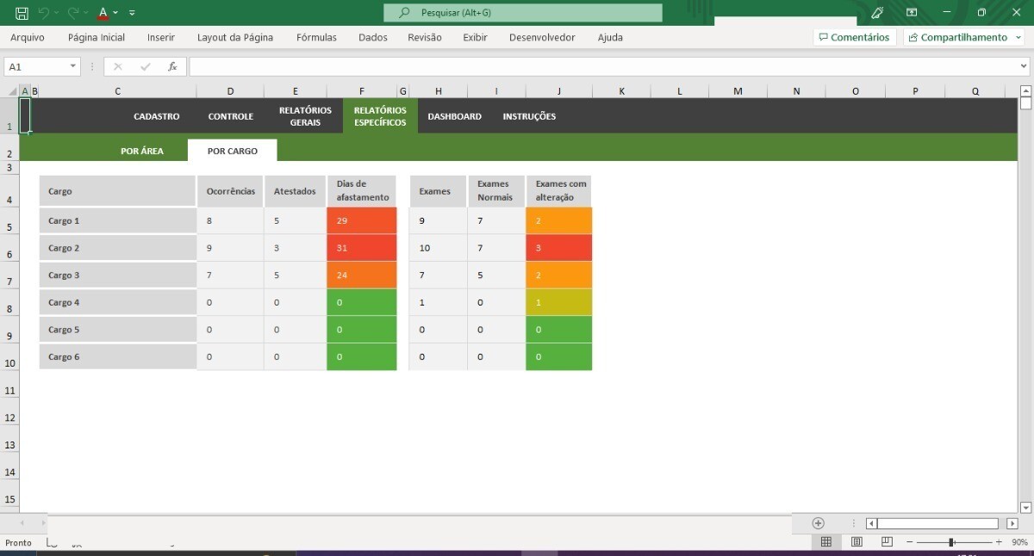
Task: Open the Comentários button
Action: point(854,37)
